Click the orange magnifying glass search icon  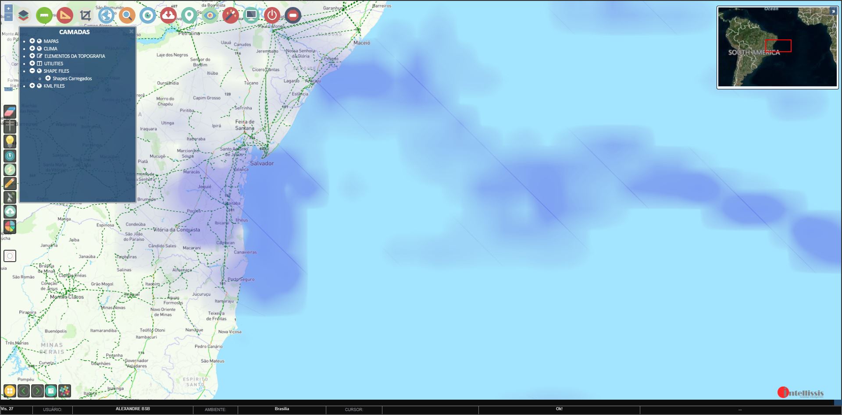[127, 16]
